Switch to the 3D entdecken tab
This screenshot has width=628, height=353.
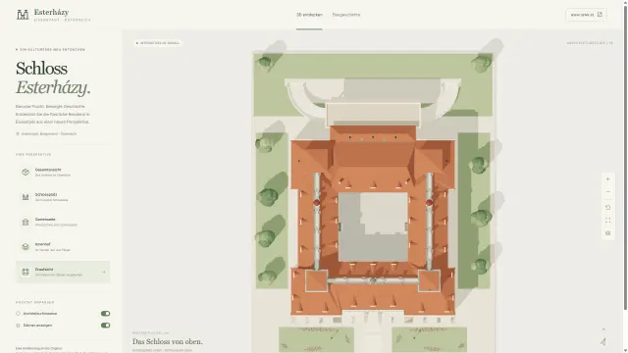click(x=309, y=15)
